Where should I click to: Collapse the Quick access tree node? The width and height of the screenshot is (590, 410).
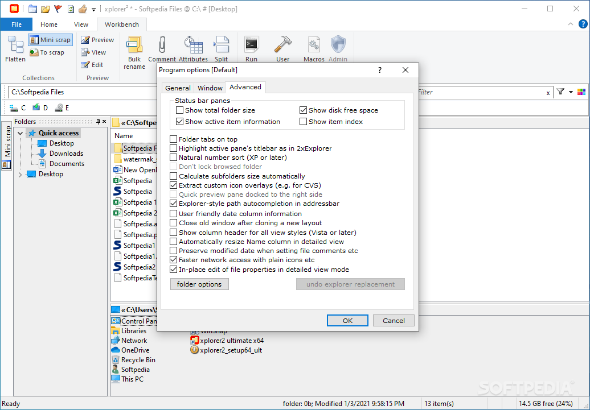click(x=21, y=133)
